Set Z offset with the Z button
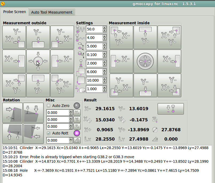The height and width of the screenshot is (183, 215). (77, 126)
